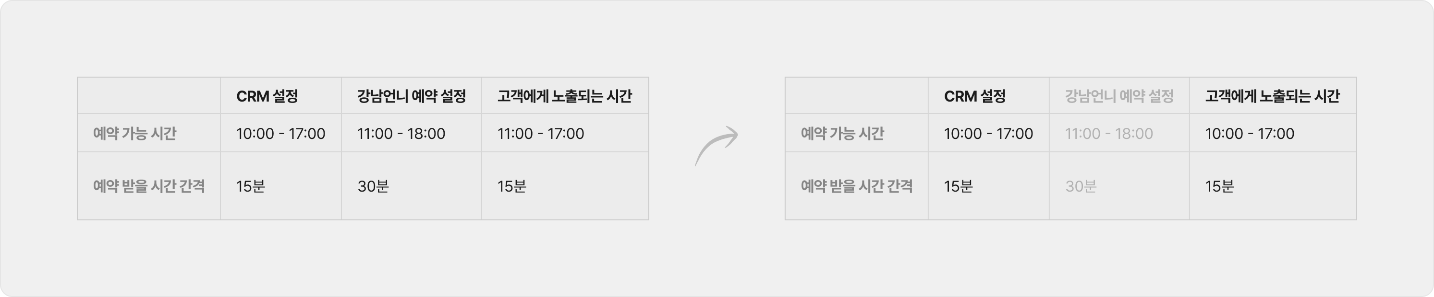Click greyed-out '30분' cell in right table
The height and width of the screenshot is (297, 1434).
[1081, 186]
